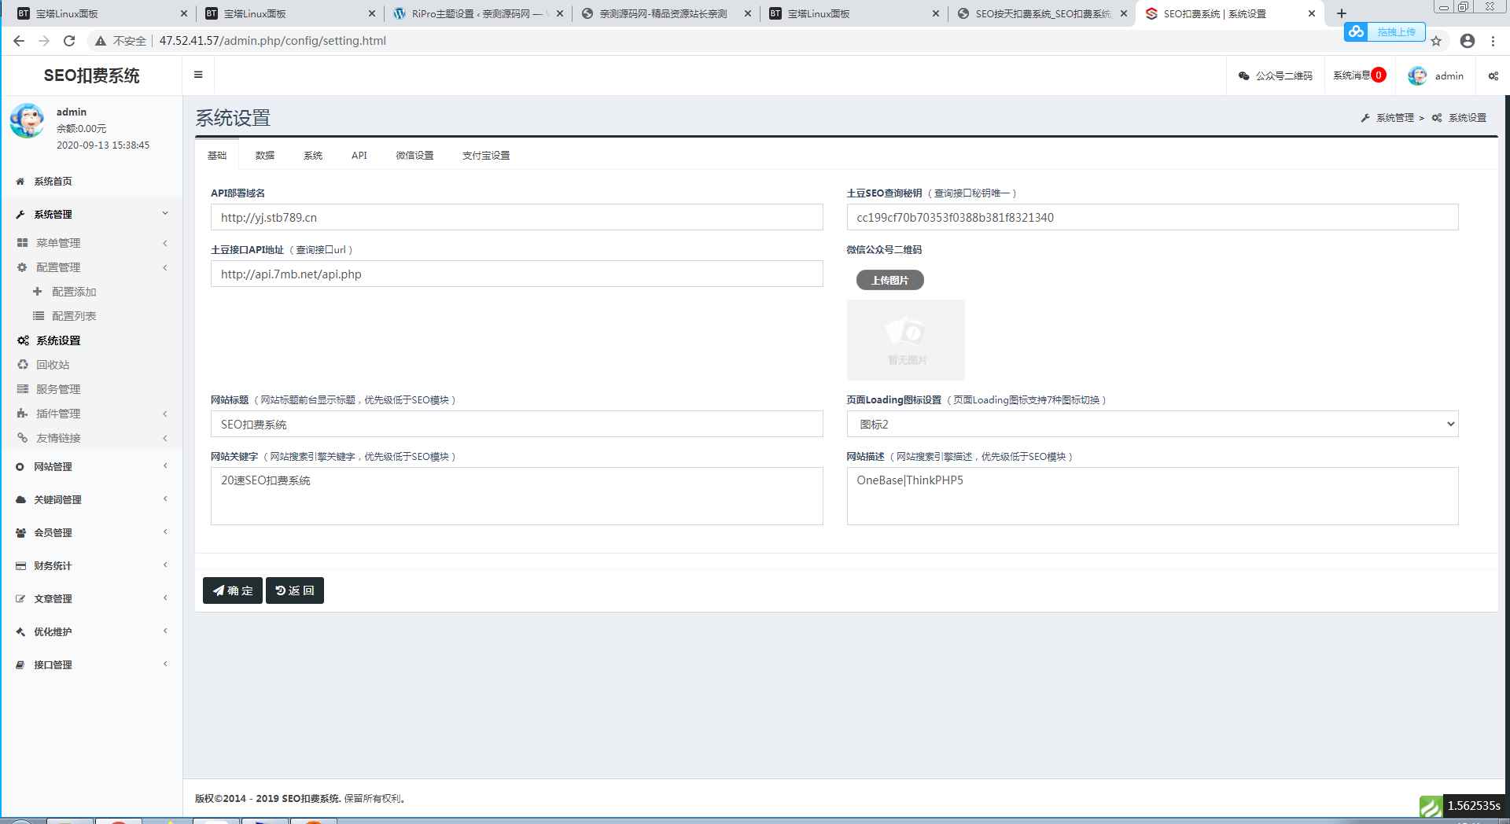Expand the 财务统计 section
The height and width of the screenshot is (824, 1510).
coord(91,566)
